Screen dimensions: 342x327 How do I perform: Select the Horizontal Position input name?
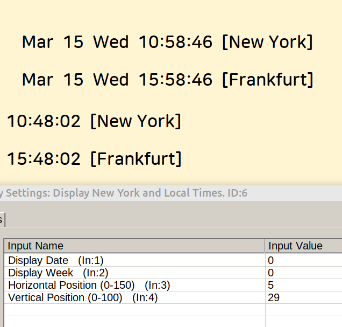tap(89, 285)
